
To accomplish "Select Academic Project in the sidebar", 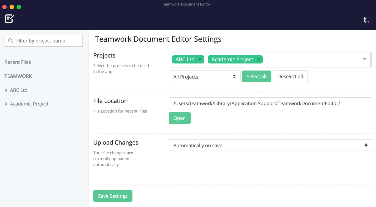I will click(29, 104).
